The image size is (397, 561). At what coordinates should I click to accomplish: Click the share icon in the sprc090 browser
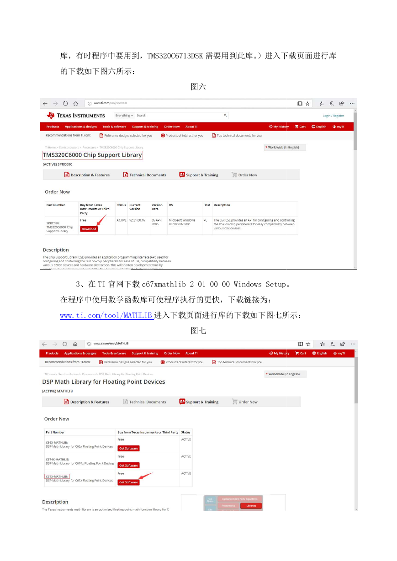tap(342, 104)
